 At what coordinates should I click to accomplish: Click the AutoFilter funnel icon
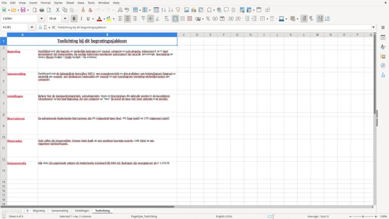pos(178,10)
